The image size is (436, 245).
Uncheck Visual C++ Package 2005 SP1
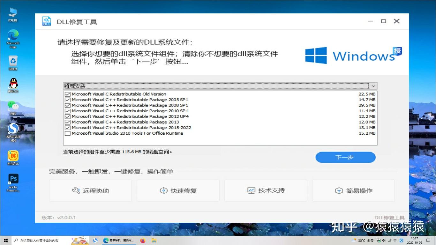(x=67, y=100)
